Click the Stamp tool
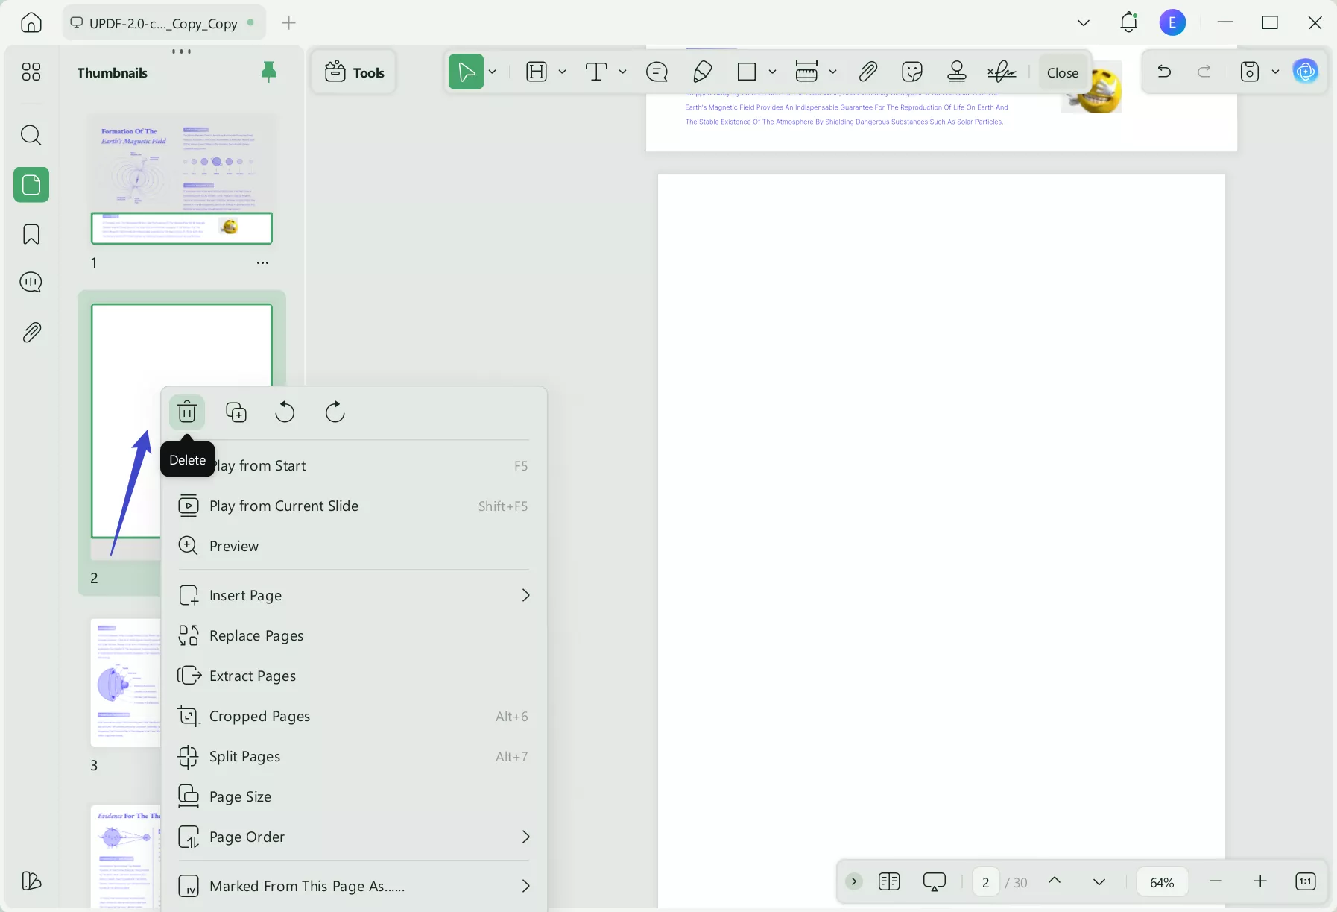Image resolution: width=1337 pixels, height=912 pixels. 957,72
